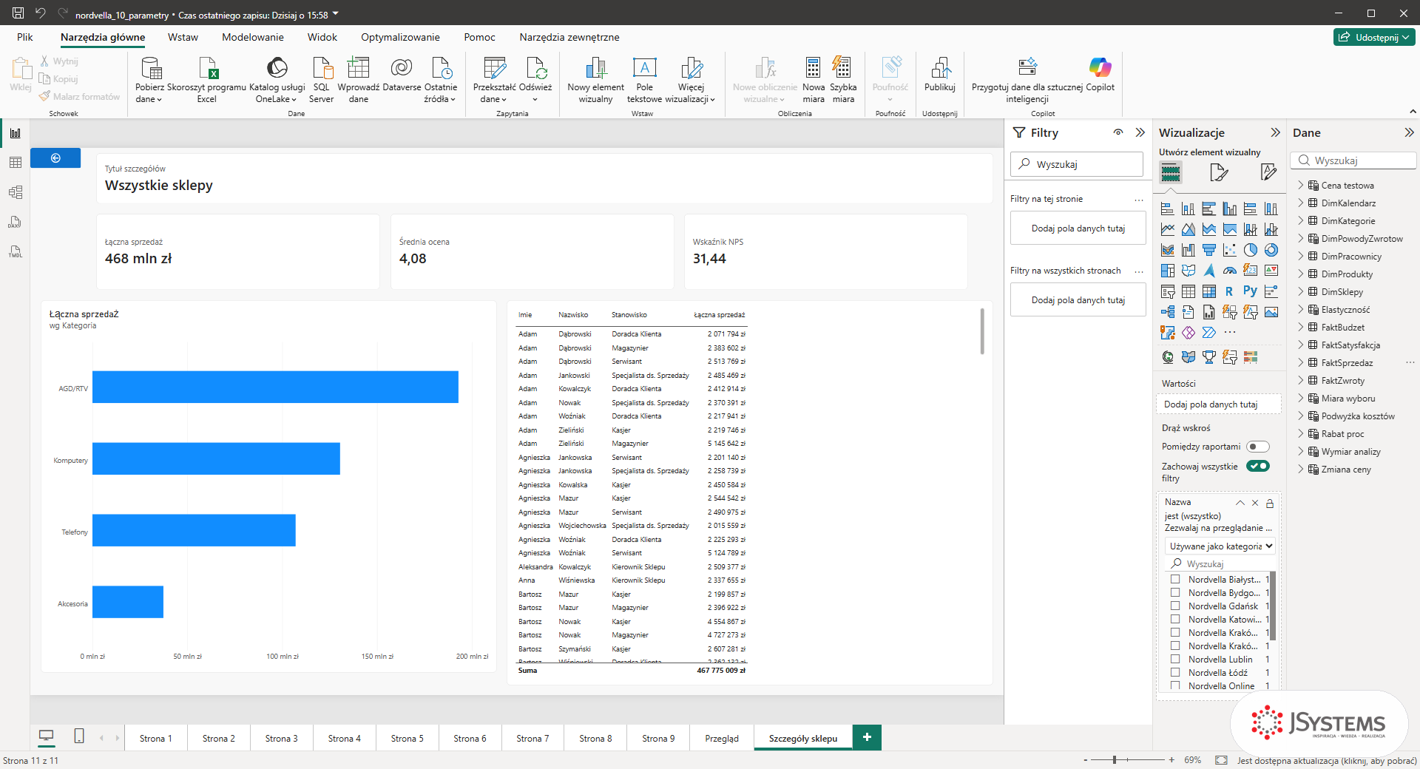Insert Pole tekstowe text box
Viewport: 1420px width, 769px height.
click(x=644, y=80)
